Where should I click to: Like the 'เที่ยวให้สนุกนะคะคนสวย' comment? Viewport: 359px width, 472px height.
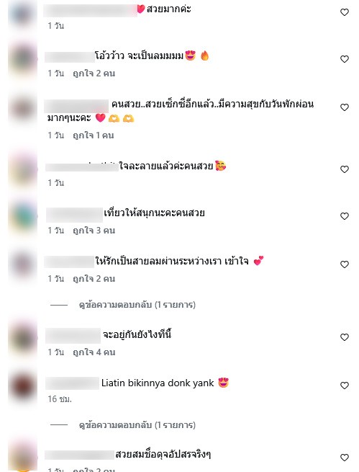point(345,216)
